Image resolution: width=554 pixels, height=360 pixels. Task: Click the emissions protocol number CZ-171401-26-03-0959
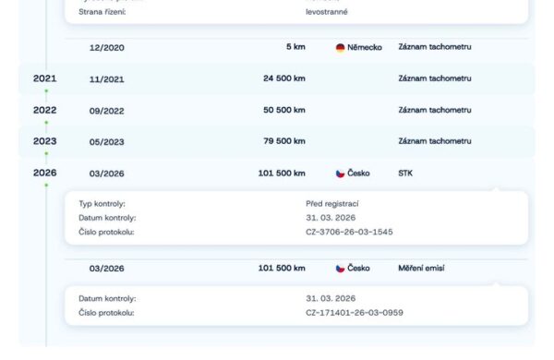tap(355, 313)
